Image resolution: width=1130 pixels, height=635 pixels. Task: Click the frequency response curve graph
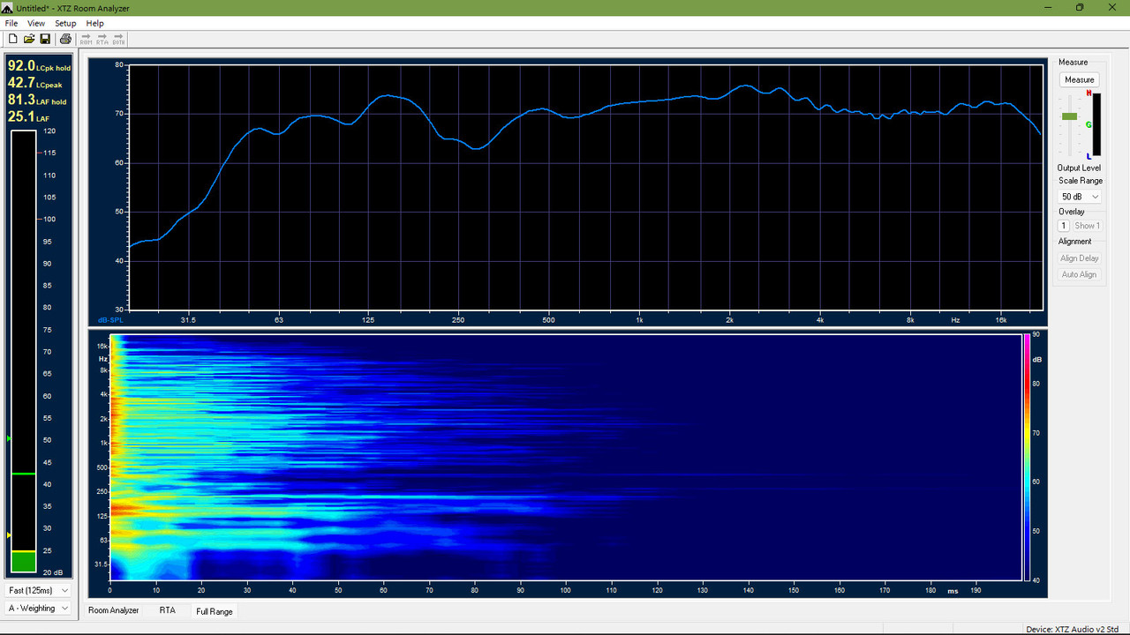tap(585, 187)
